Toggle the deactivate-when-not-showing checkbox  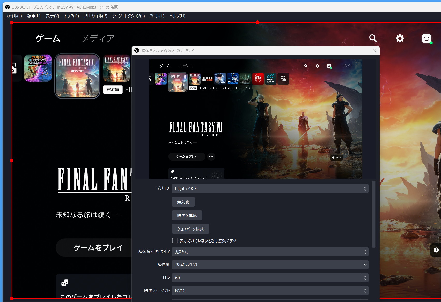click(175, 240)
